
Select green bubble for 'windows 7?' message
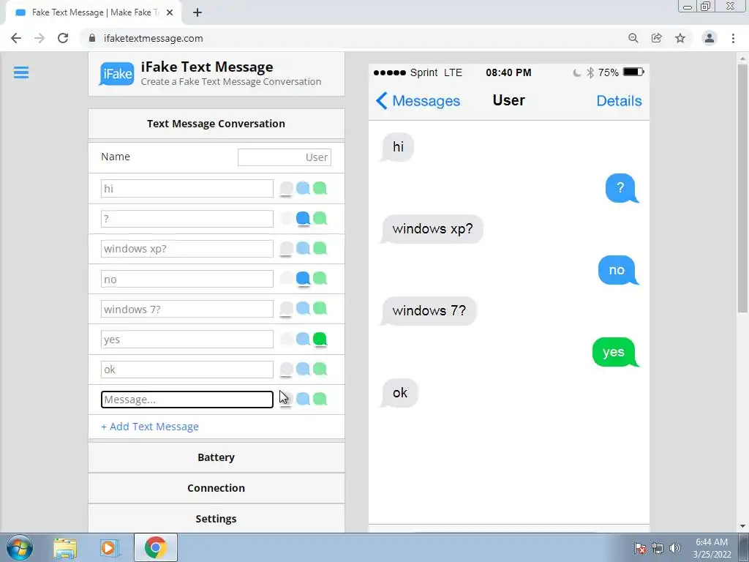tap(320, 309)
